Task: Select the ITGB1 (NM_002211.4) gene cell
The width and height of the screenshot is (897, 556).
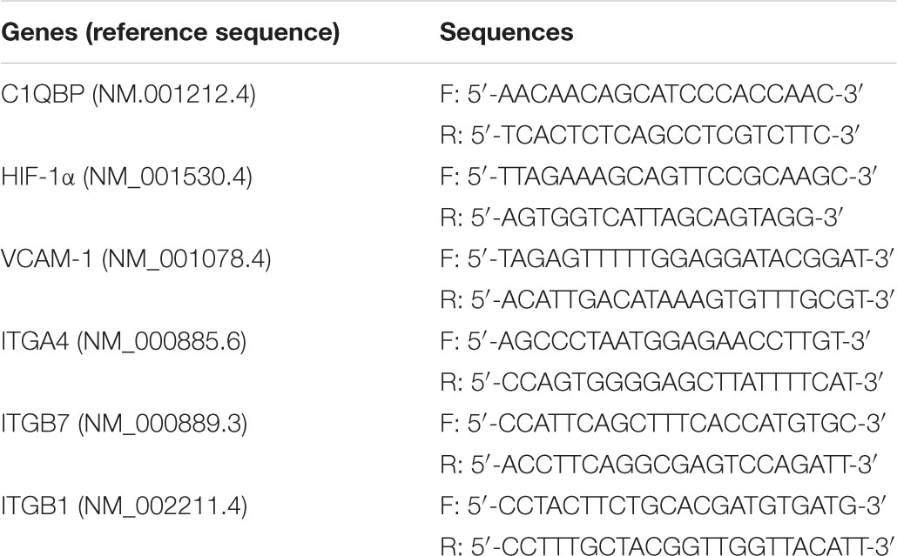Action: tap(125, 507)
